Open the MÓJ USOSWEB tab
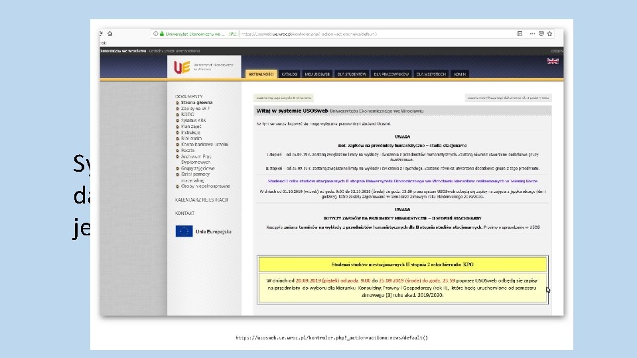The width and height of the screenshot is (637, 358). (x=317, y=74)
